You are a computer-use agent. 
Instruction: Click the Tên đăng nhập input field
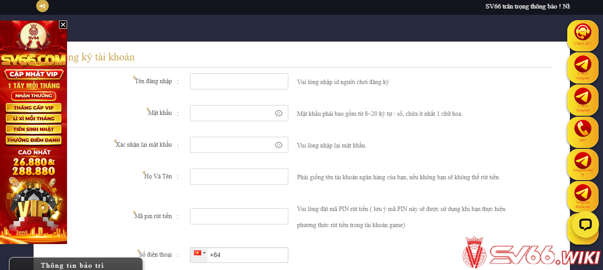pyautogui.click(x=239, y=81)
